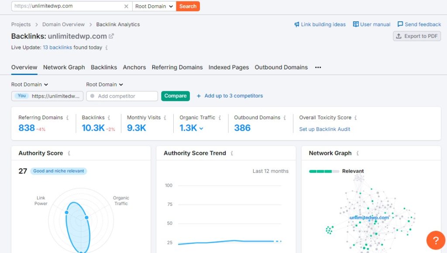The width and height of the screenshot is (447, 253).
Task: Click the Link Power point on radar chart
Action: (67, 212)
